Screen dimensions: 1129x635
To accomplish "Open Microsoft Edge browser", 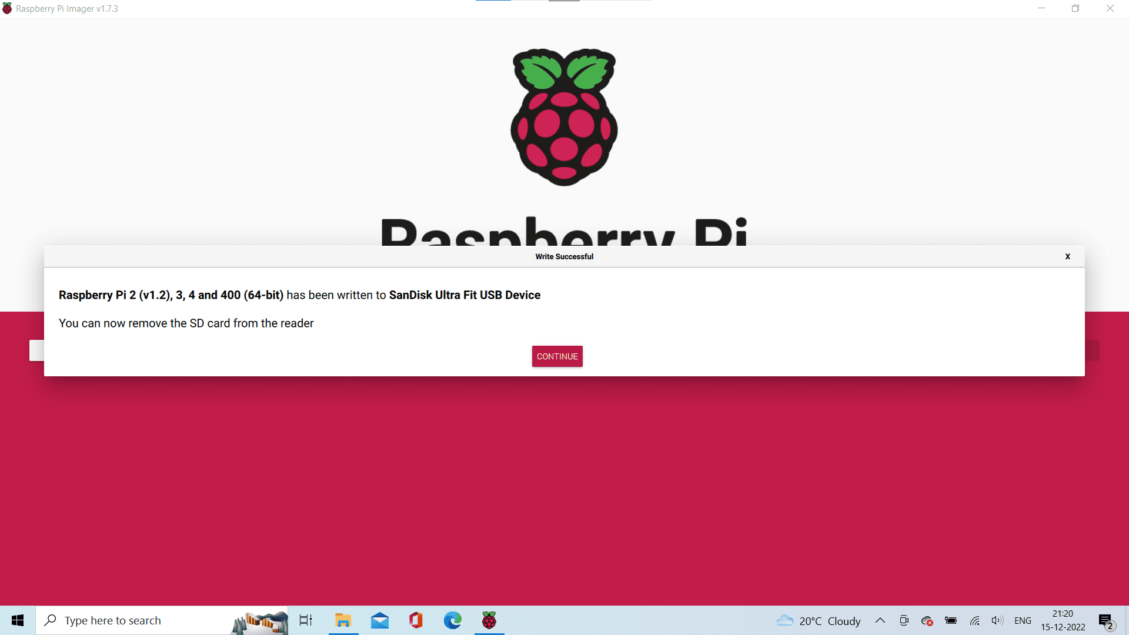I will (x=453, y=620).
